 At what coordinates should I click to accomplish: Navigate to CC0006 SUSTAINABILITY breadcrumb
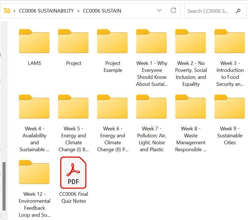46,11
